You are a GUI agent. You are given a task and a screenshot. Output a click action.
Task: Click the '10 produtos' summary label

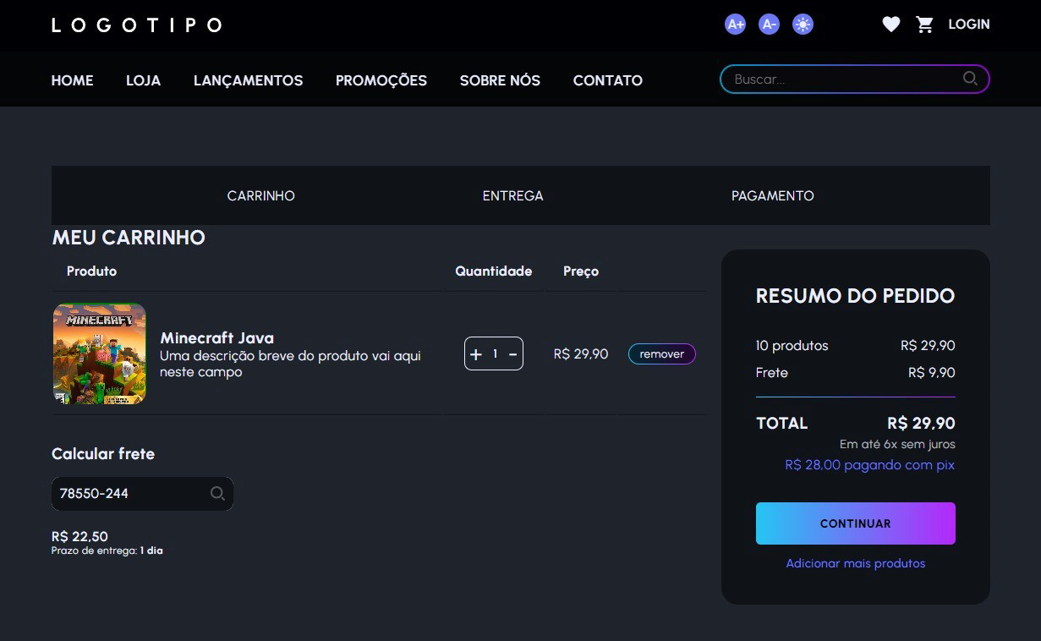[792, 346]
